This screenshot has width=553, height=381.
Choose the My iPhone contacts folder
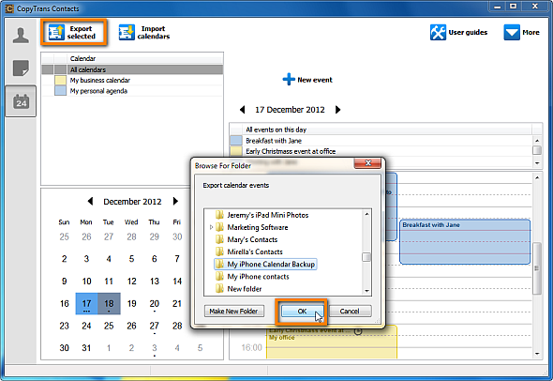[258, 277]
